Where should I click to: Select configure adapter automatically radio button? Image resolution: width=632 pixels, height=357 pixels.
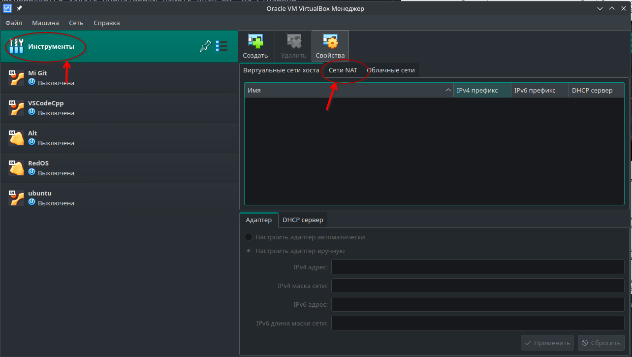pyautogui.click(x=249, y=237)
